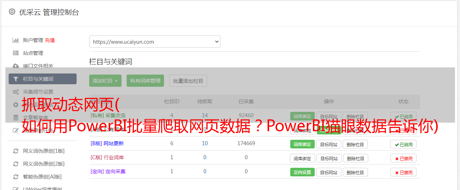This screenshot has width=460, height=190.
Task: Click 目标网站 in the 定向采集 row
Action: [329, 172]
